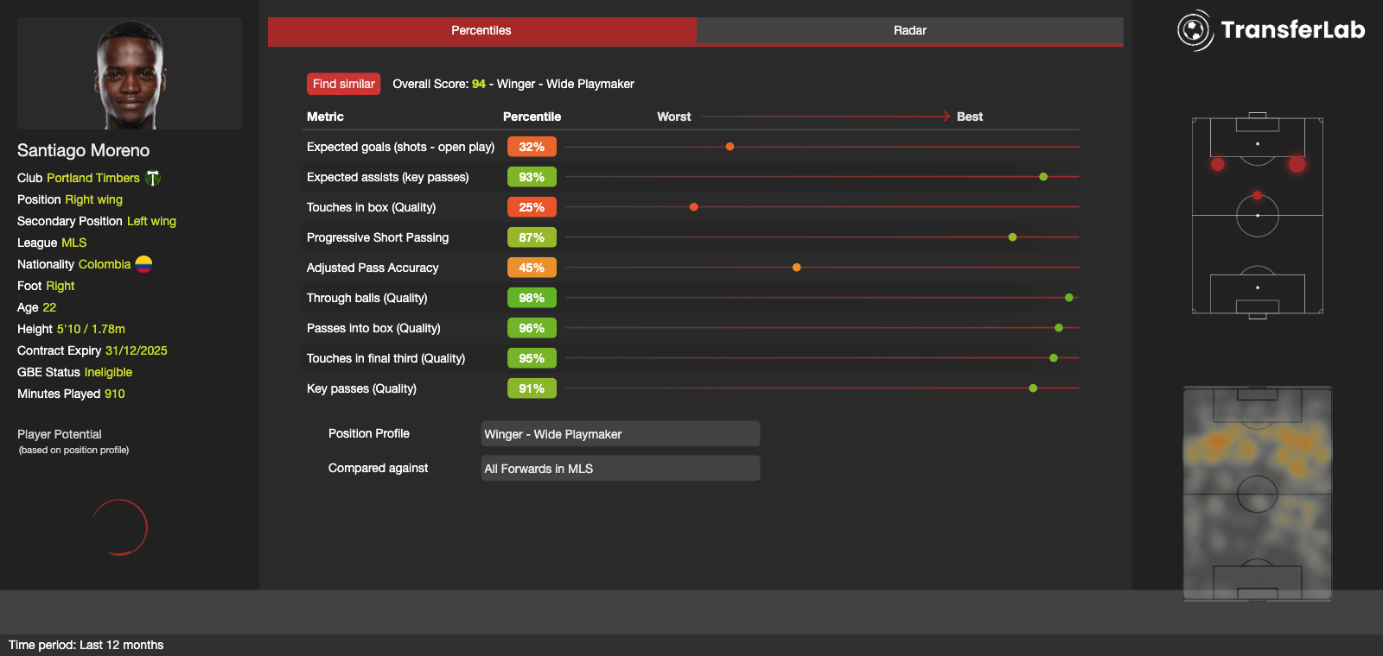Click the Colombia flag icon
Screen dimensions: 1383x656
pos(143,264)
